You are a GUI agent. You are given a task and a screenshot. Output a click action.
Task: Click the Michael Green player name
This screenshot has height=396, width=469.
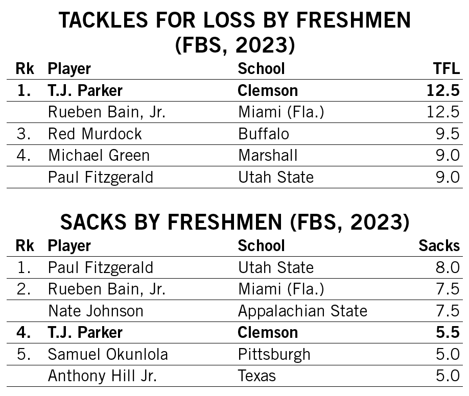(x=99, y=156)
